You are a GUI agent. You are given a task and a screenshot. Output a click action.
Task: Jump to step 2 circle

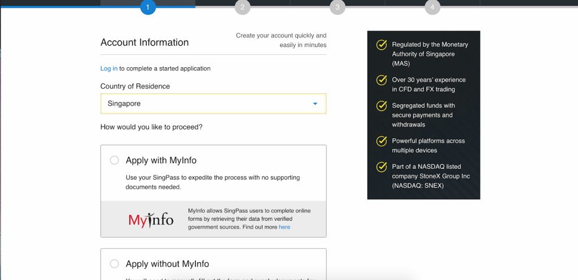[243, 7]
